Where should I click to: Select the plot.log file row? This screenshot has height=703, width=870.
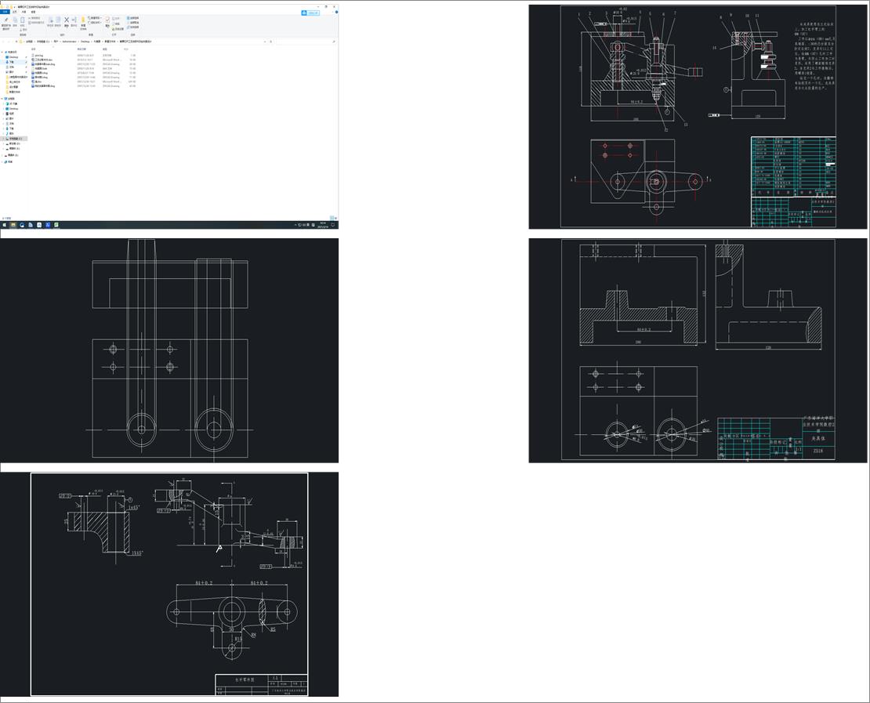[x=83, y=56]
